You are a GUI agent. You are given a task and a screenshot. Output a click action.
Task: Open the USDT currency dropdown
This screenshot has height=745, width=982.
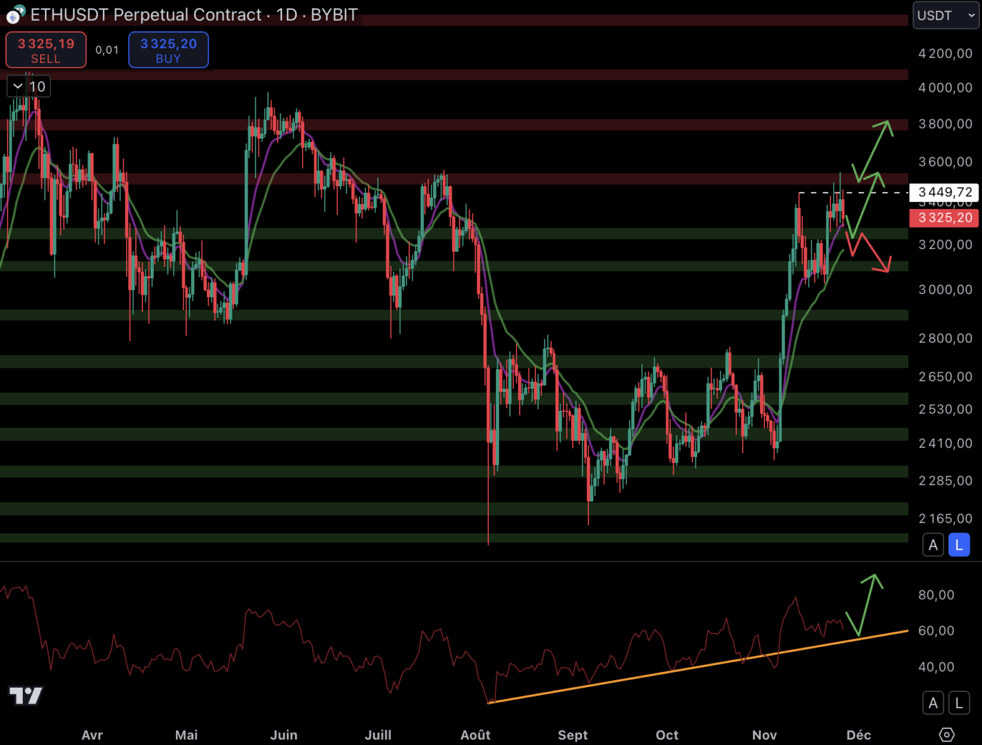tap(945, 15)
